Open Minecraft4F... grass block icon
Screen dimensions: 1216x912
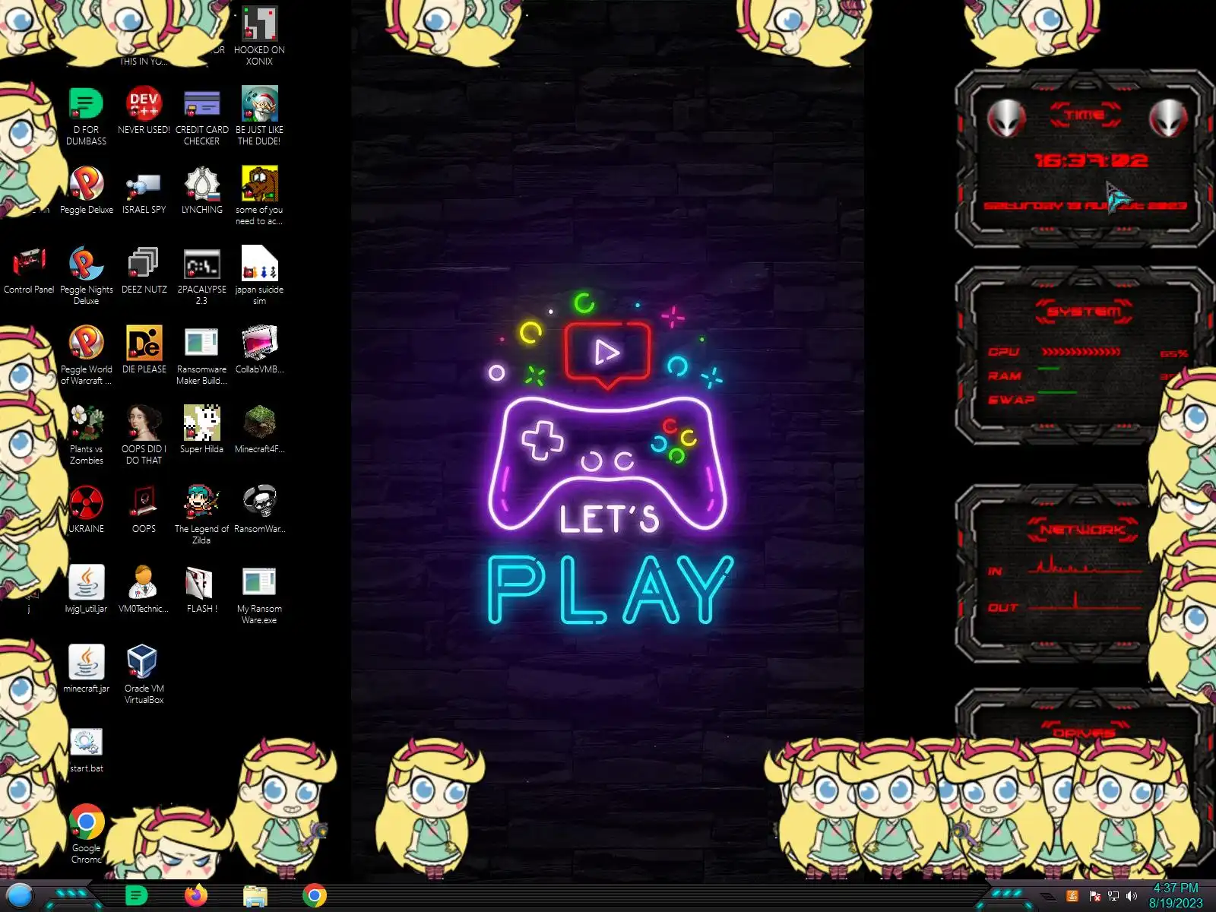click(x=259, y=429)
